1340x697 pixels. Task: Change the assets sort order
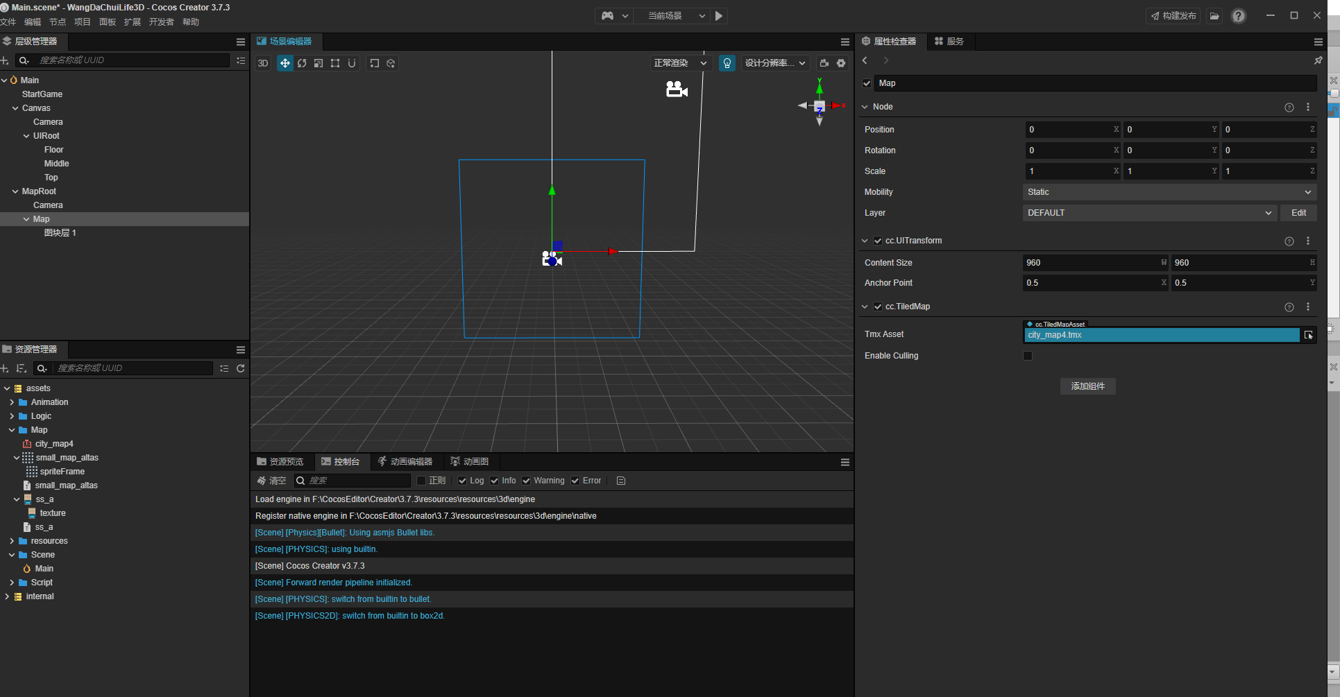coord(22,368)
